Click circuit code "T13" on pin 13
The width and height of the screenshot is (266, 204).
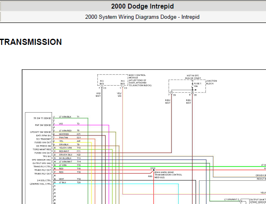tap(79, 158)
